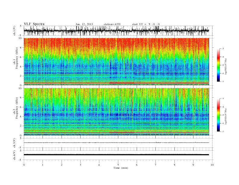Click the "ch.1(V)" axis label

pos(14,31)
